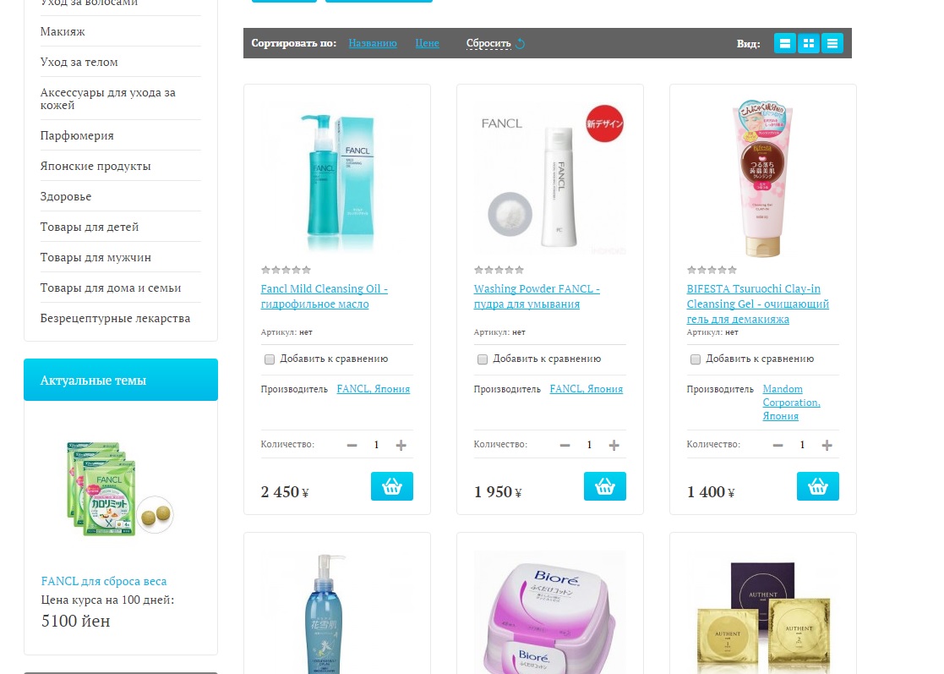
Task: Open the Товары для мужчин category
Action: 95,257
